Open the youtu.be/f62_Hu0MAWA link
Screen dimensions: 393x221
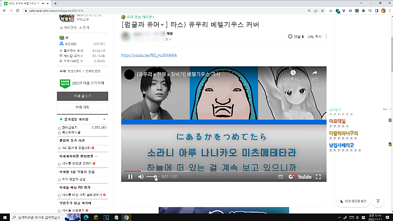(149, 55)
